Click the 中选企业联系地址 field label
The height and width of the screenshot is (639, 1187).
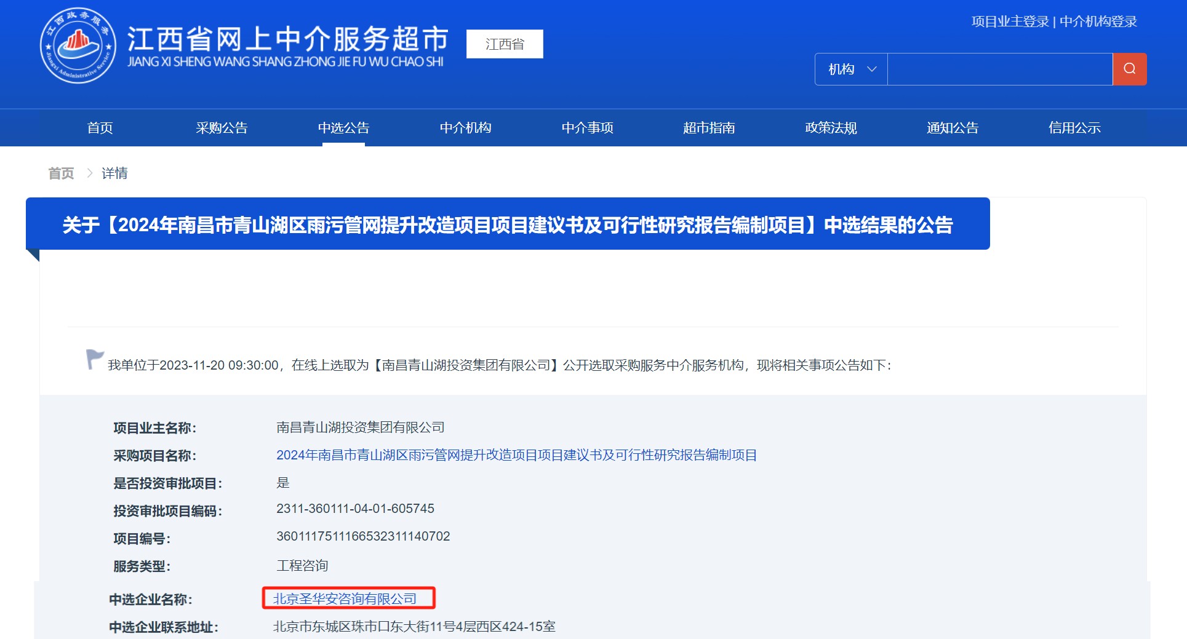(x=164, y=627)
